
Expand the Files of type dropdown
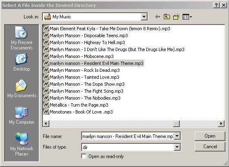tap(177, 147)
